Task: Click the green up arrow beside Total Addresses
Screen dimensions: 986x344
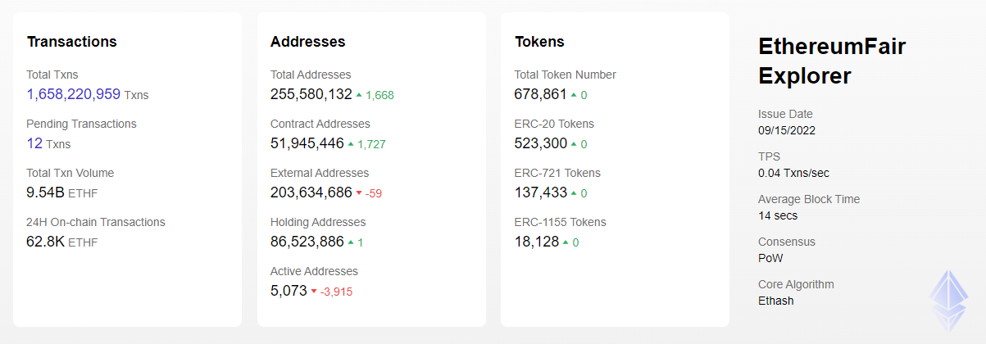Action: click(x=359, y=95)
